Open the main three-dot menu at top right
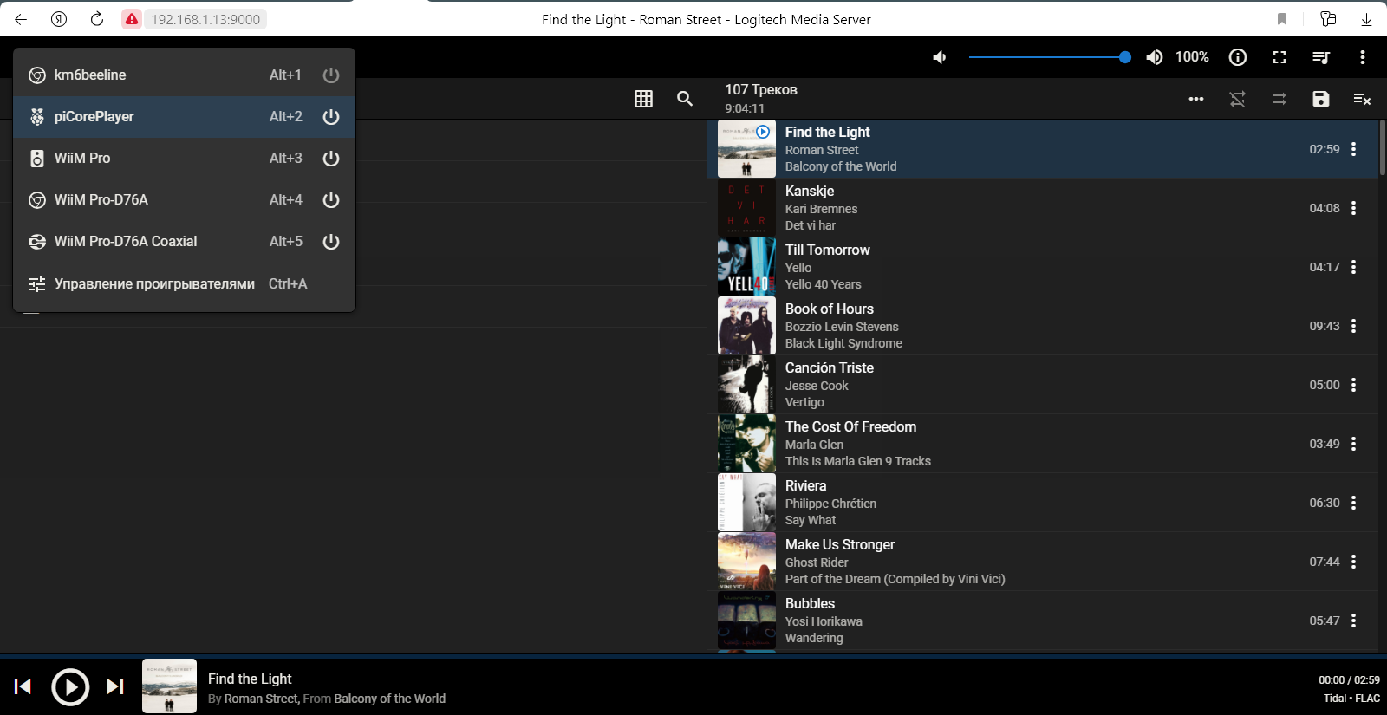 point(1362,57)
